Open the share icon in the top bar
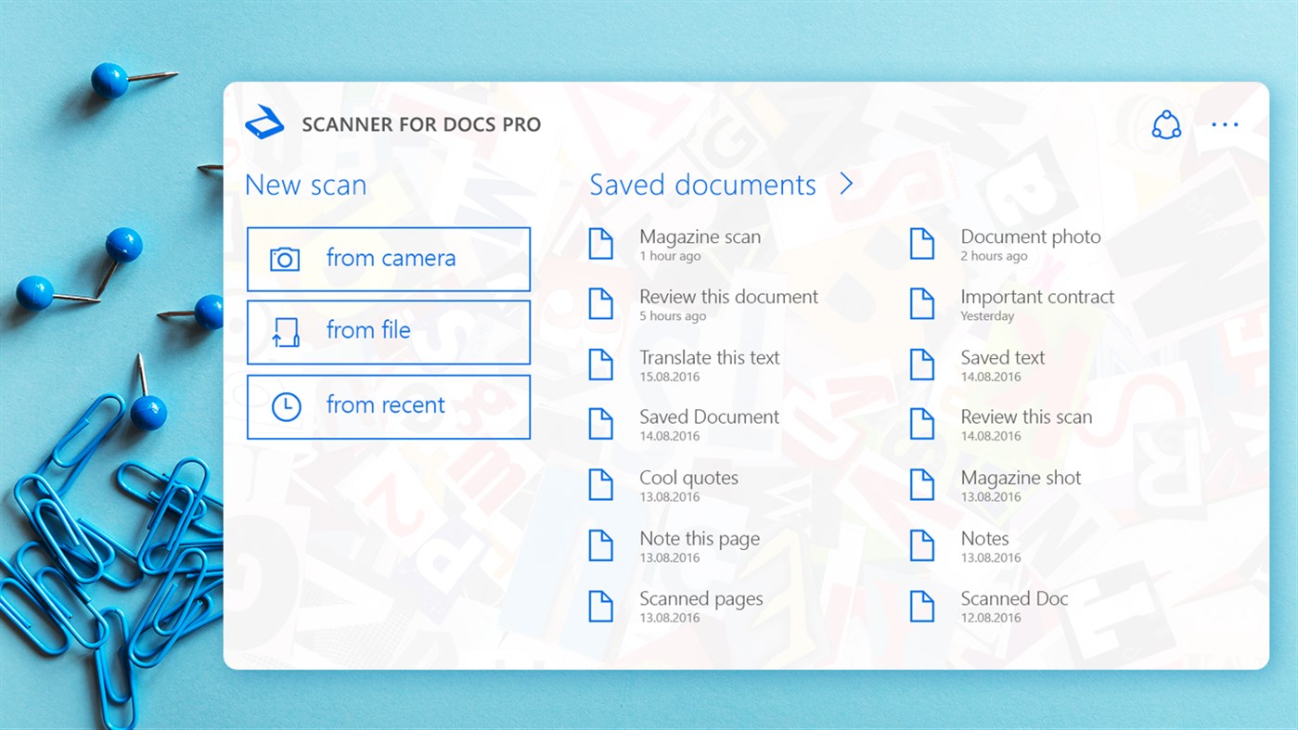The height and width of the screenshot is (730, 1298). point(1166,123)
